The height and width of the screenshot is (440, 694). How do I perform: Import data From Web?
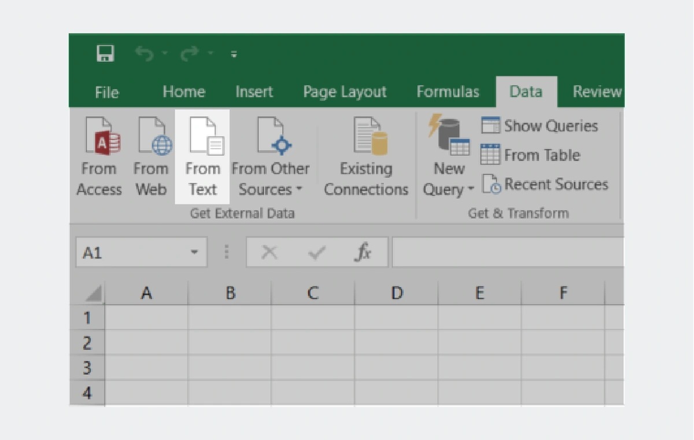pyautogui.click(x=151, y=156)
